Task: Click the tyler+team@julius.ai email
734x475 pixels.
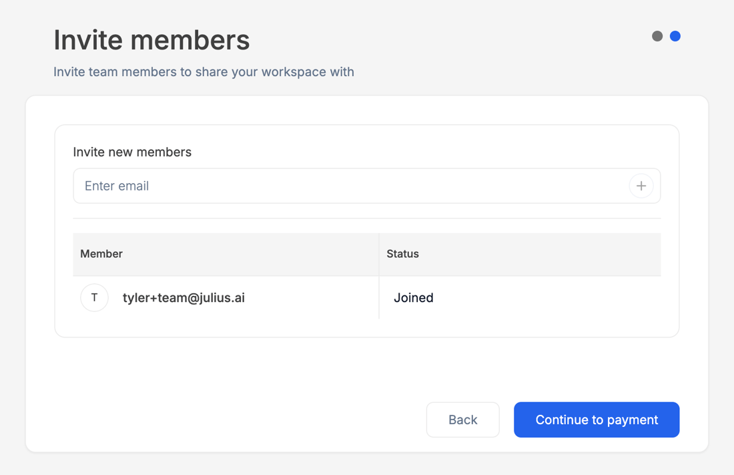Action: 183,298
